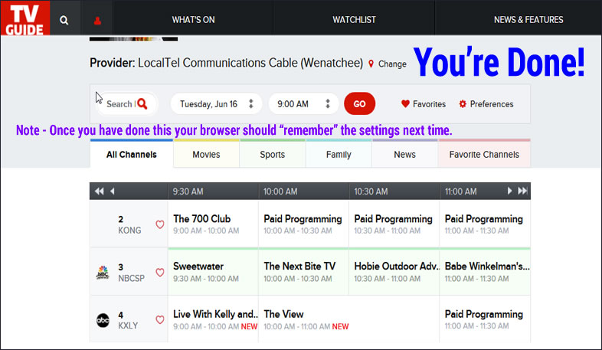
Task: Click the ABC channel logo for KXLY
Action: (x=103, y=320)
